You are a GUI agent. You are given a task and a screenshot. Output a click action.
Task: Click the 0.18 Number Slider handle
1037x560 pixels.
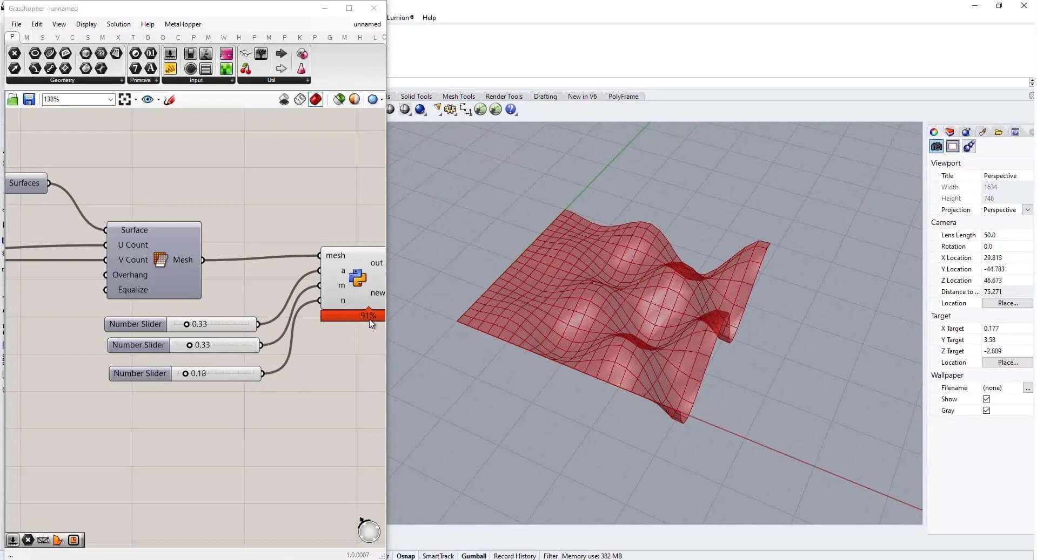(x=185, y=373)
